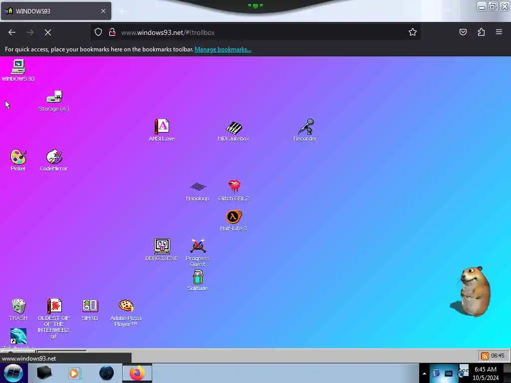Open the Extensions puzzle icon
This screenshot has width=511, height=383.
pos(481,32)
